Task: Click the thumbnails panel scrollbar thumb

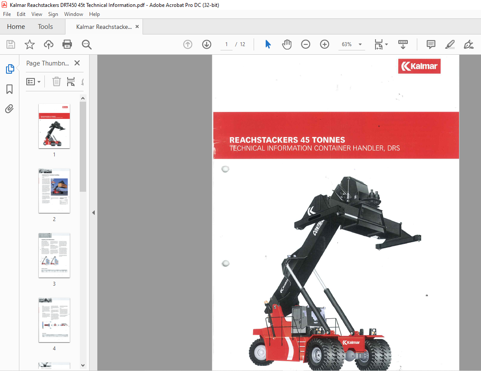Action: pyautogui.click(x=83, y=147)
